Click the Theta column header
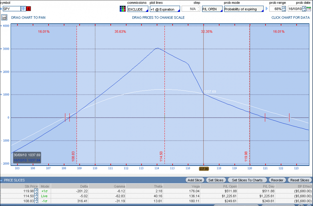Image resolution: width=313 pixels, height=206 pixels. pos(145,186)
